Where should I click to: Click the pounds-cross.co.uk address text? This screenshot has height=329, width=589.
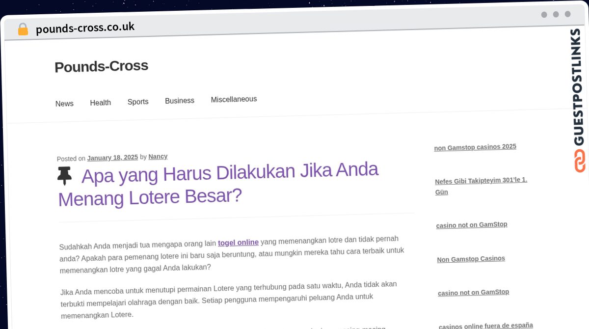coord(85,27)
